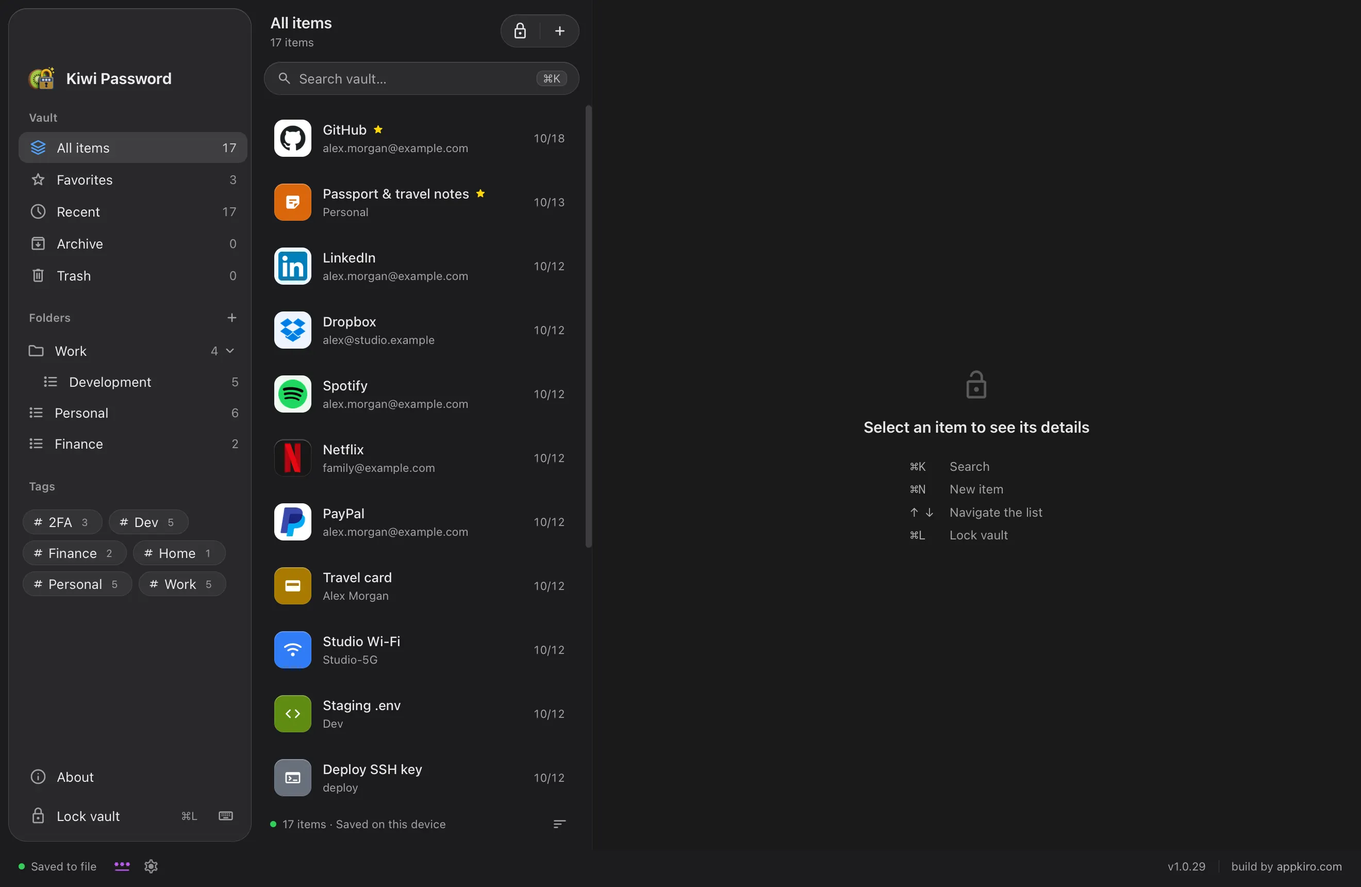This screenshot has height=887, width=1361.
Task: Click the item list scrollbar
Action: tap(588, 326)
